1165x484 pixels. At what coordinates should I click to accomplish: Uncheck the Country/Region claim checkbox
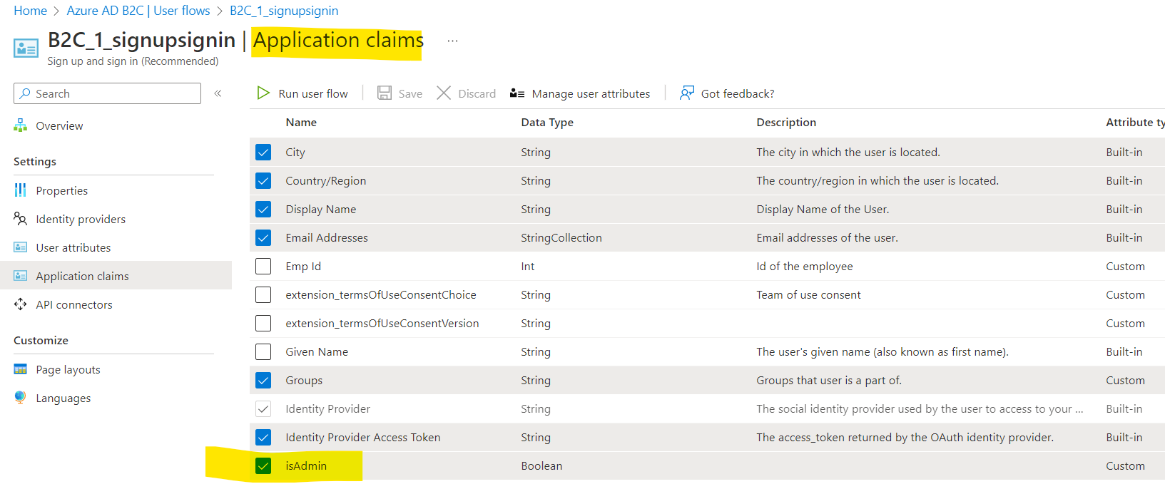[263, 180]
